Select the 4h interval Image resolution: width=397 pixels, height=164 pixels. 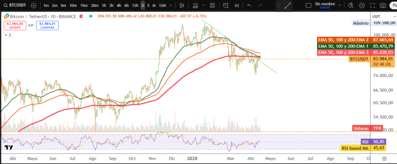coord(119,5)
